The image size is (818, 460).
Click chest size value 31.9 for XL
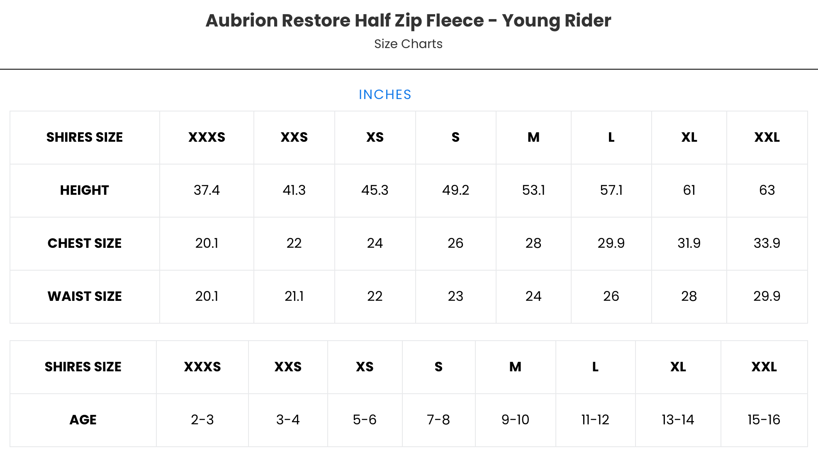pyautogui.click(x=689, y=243)
